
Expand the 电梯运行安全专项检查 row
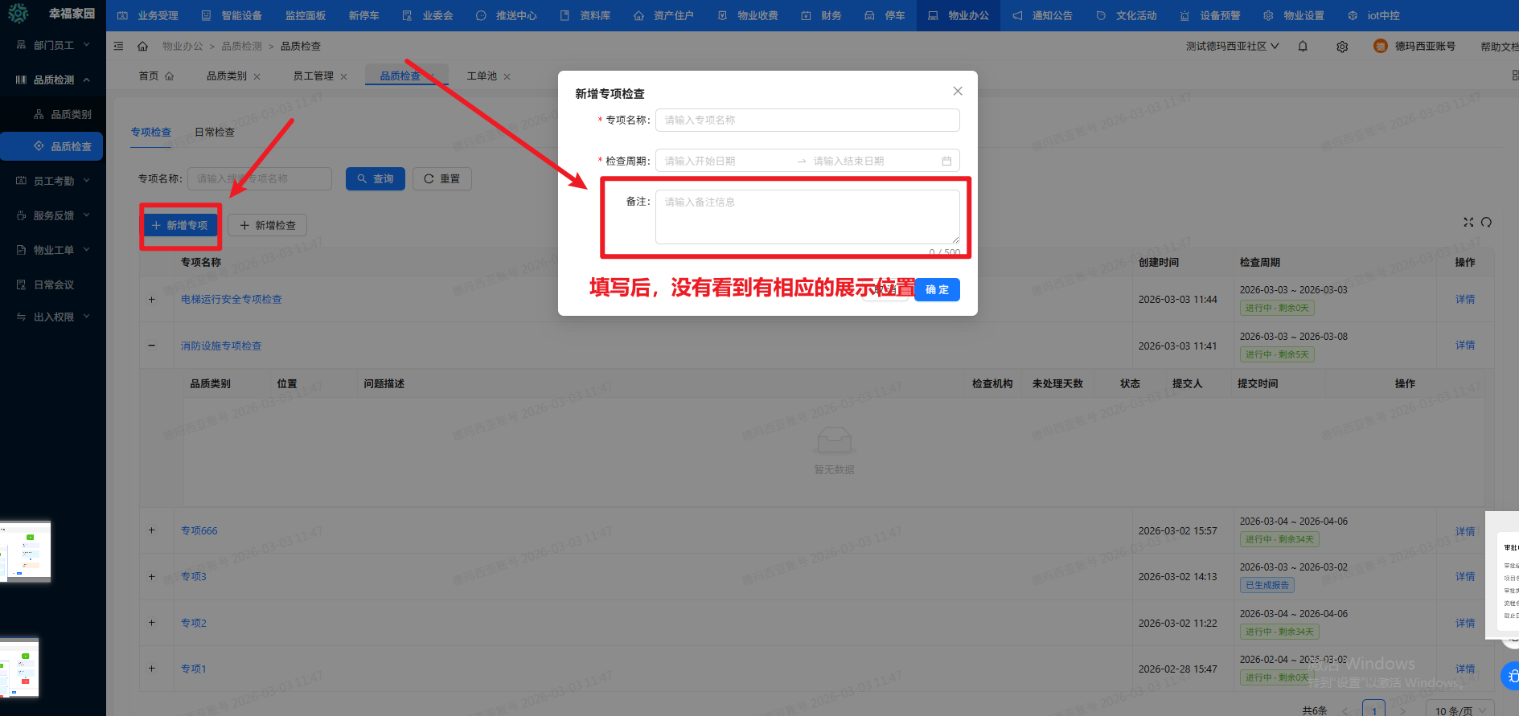pyautogui.click(x=151, y=300)
